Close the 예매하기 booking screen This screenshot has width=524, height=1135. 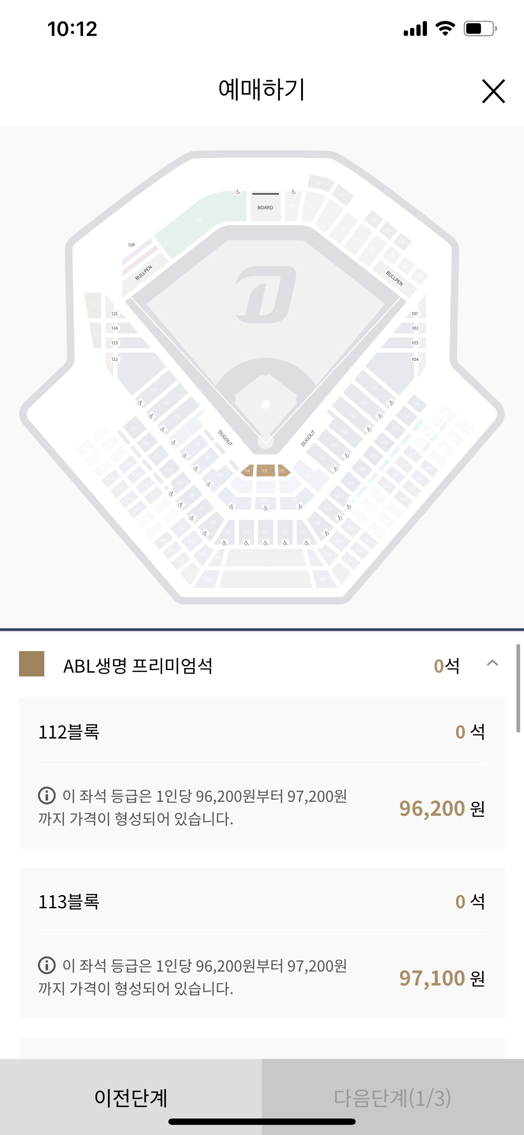pyautogui.click(x=493, y=91)
